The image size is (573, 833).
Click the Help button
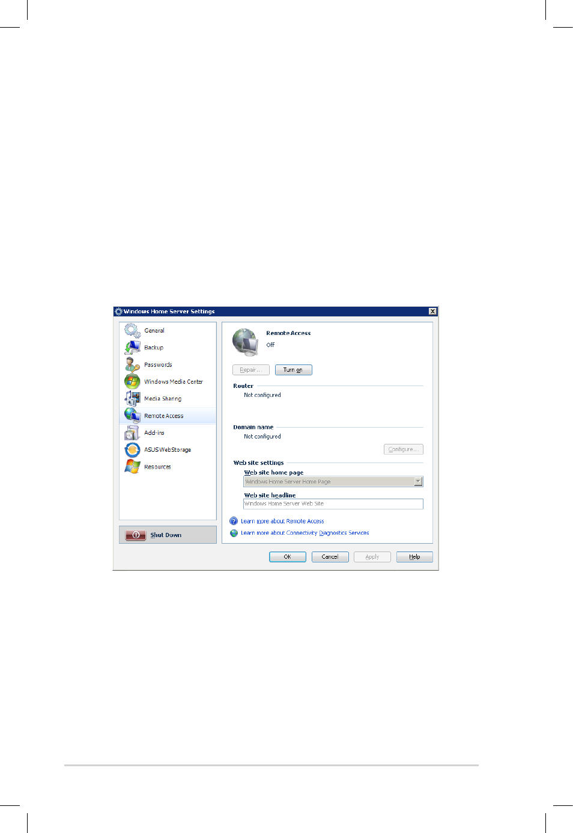point(414,557)
